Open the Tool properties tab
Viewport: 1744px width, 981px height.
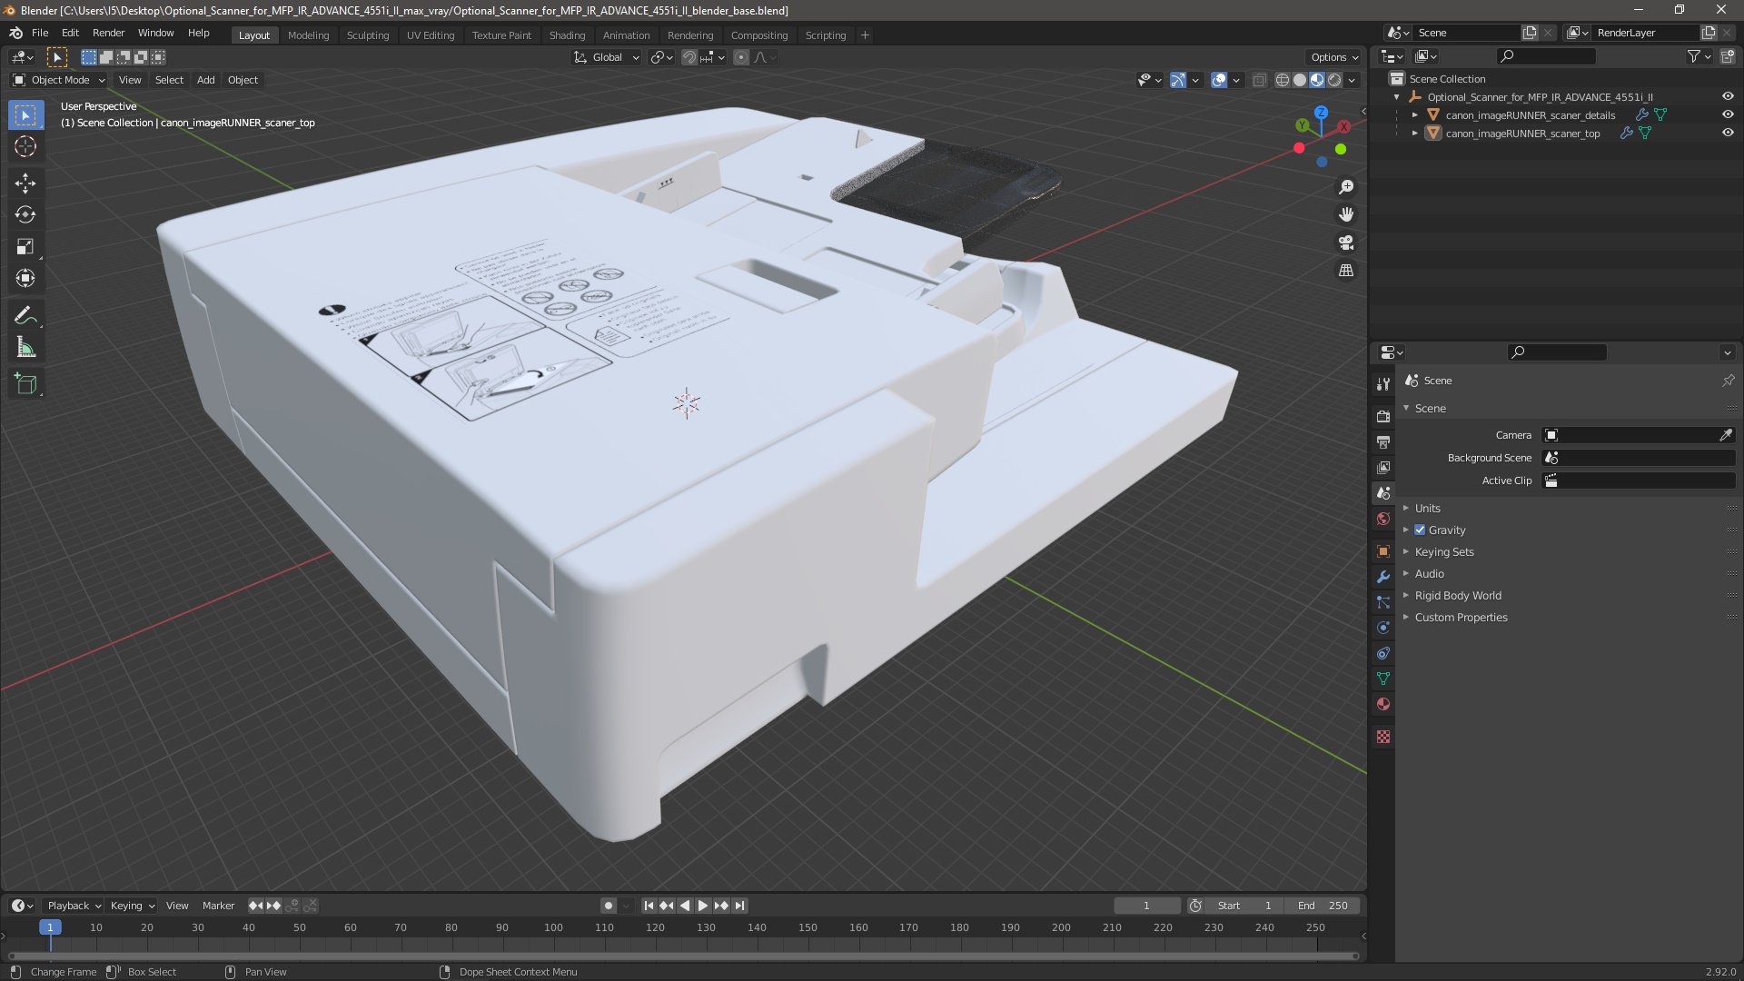(1383, 383)
